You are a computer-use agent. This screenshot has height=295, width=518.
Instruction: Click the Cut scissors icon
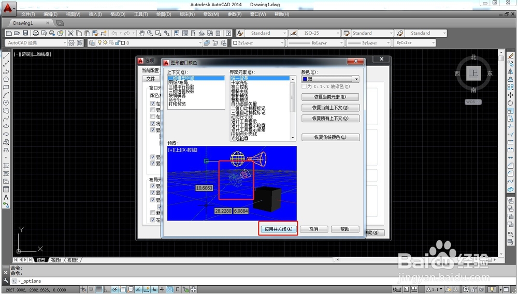coord(70,33)
